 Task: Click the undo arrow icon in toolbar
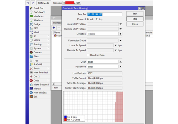coord(28,3)
